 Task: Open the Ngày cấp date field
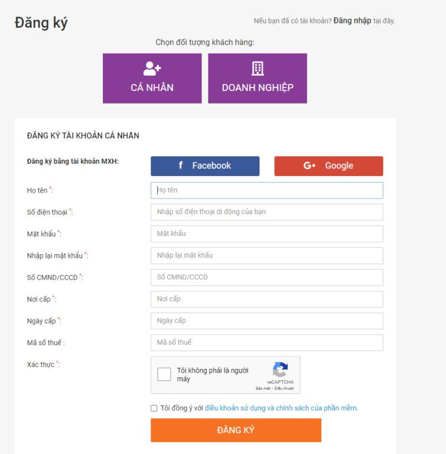point(267,321)
